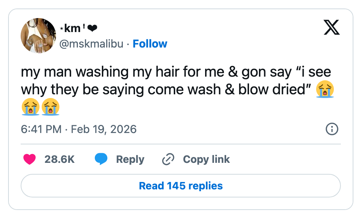Image resolution: width=363 pixels, height=224 pixels.
Task: Click the first crying emoji on the last line
Action: (x=30, y=107)
